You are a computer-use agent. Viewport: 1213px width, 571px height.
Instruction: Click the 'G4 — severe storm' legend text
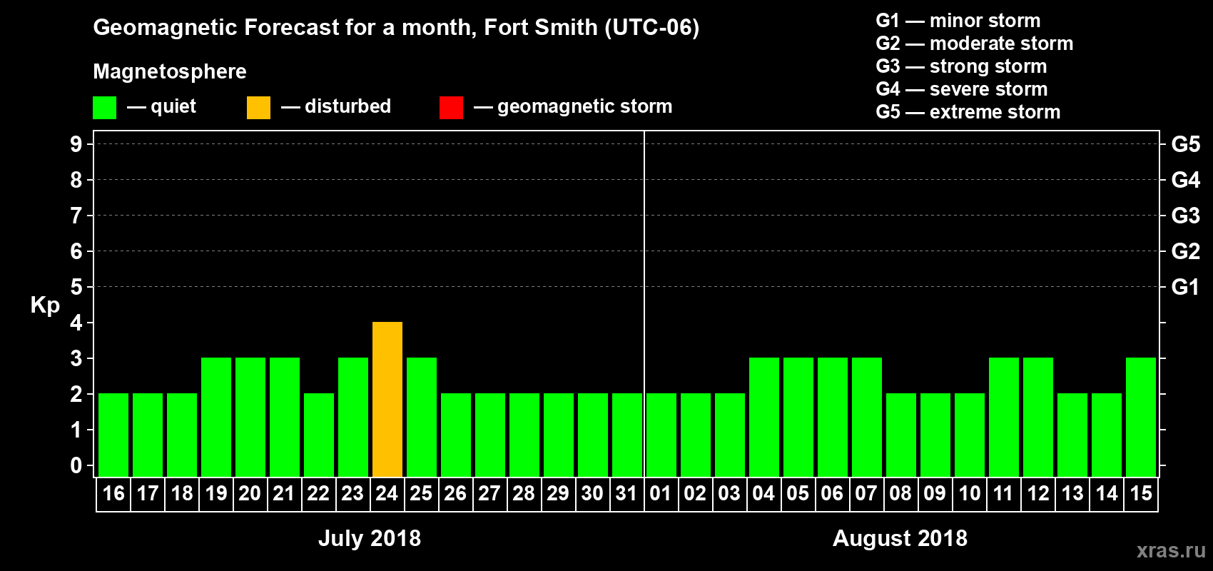pyautogui.click(x=962, y=89)
